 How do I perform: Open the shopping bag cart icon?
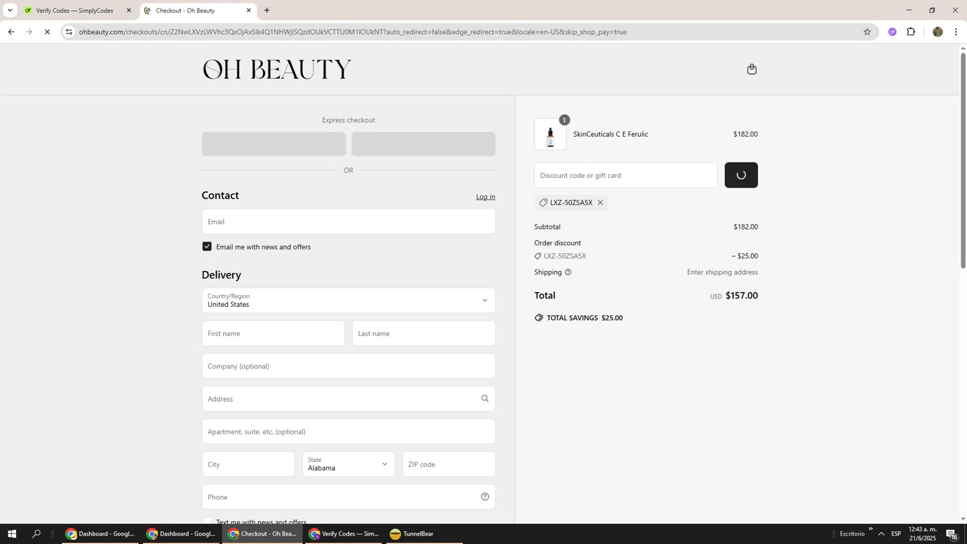[752, 69]
